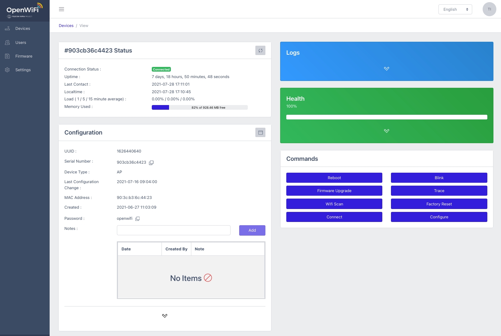
Task: Click the Memory Used progress bar
Action: 200,107
